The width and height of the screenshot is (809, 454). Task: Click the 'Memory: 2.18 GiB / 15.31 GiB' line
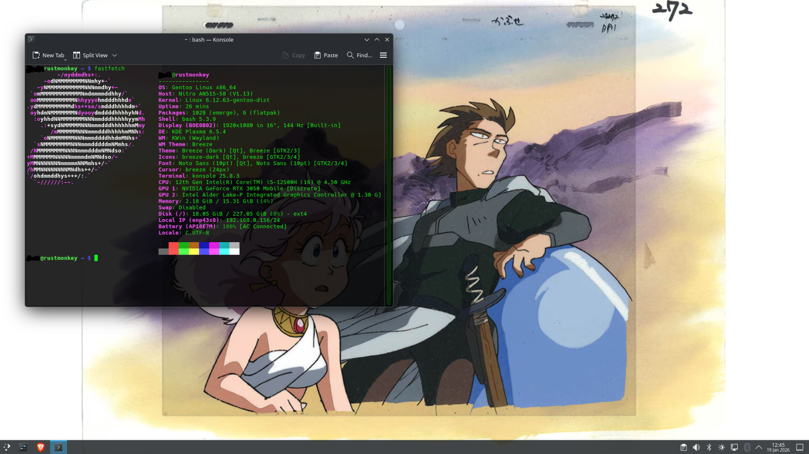point(216,201)
